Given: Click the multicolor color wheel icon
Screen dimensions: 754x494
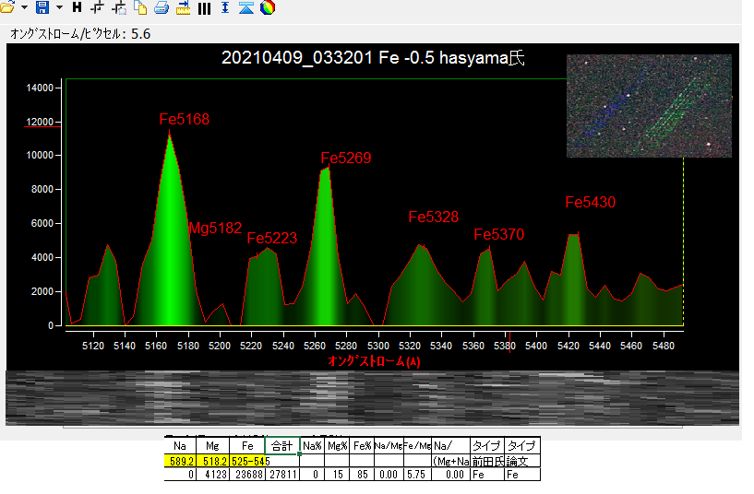Looking at the screenshot, I should (268, 7).
